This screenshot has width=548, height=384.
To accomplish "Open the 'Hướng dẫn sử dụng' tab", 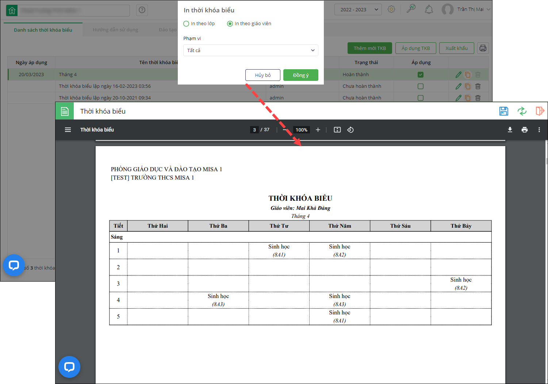I will pos(115,30).
